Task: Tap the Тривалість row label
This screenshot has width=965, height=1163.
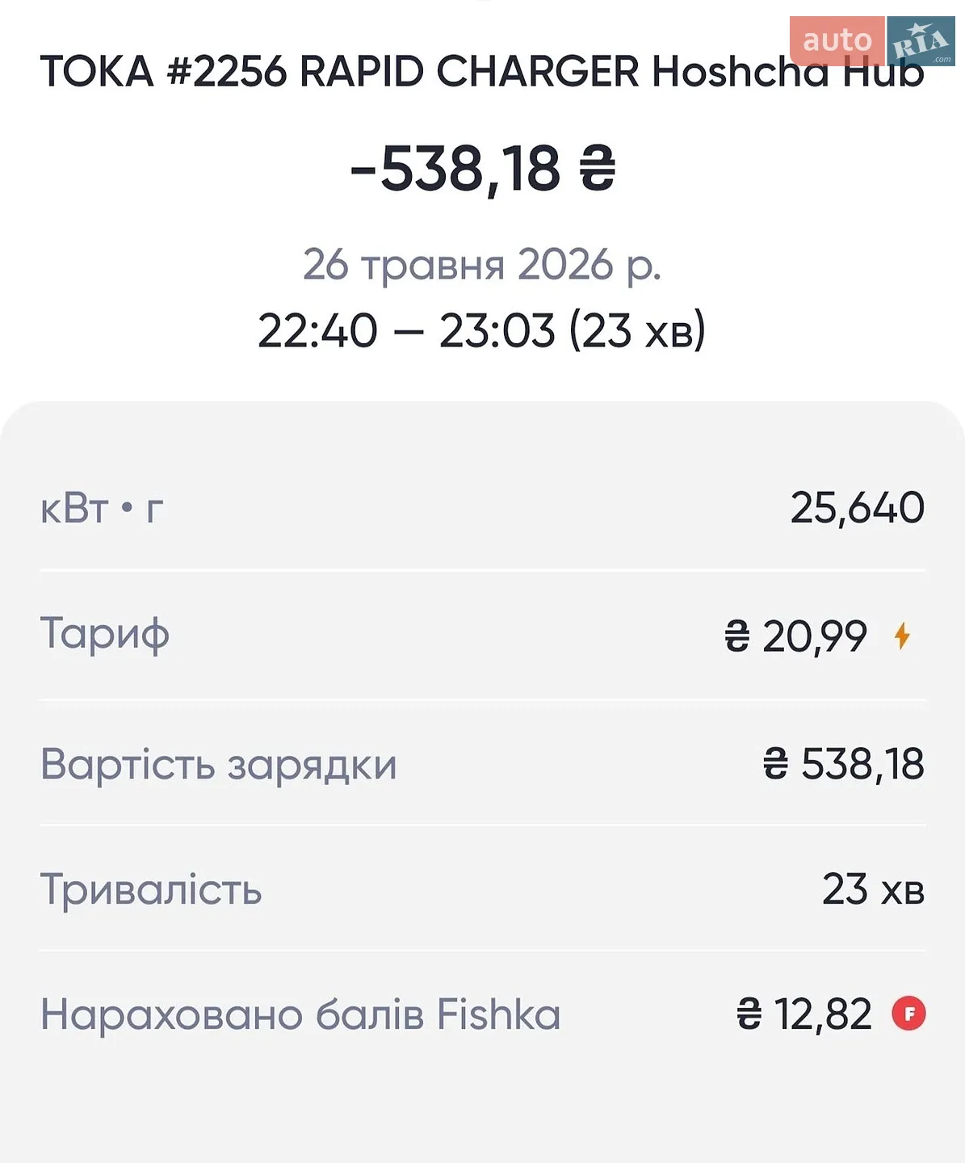Action: point(151,889)
